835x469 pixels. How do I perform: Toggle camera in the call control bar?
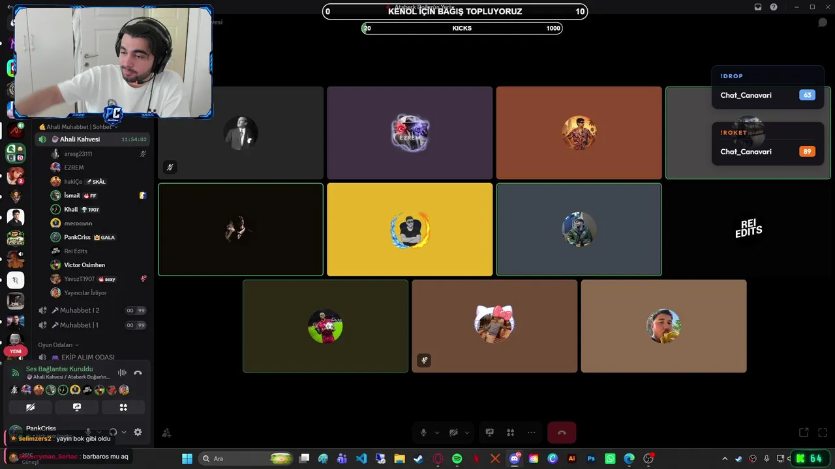453,433
